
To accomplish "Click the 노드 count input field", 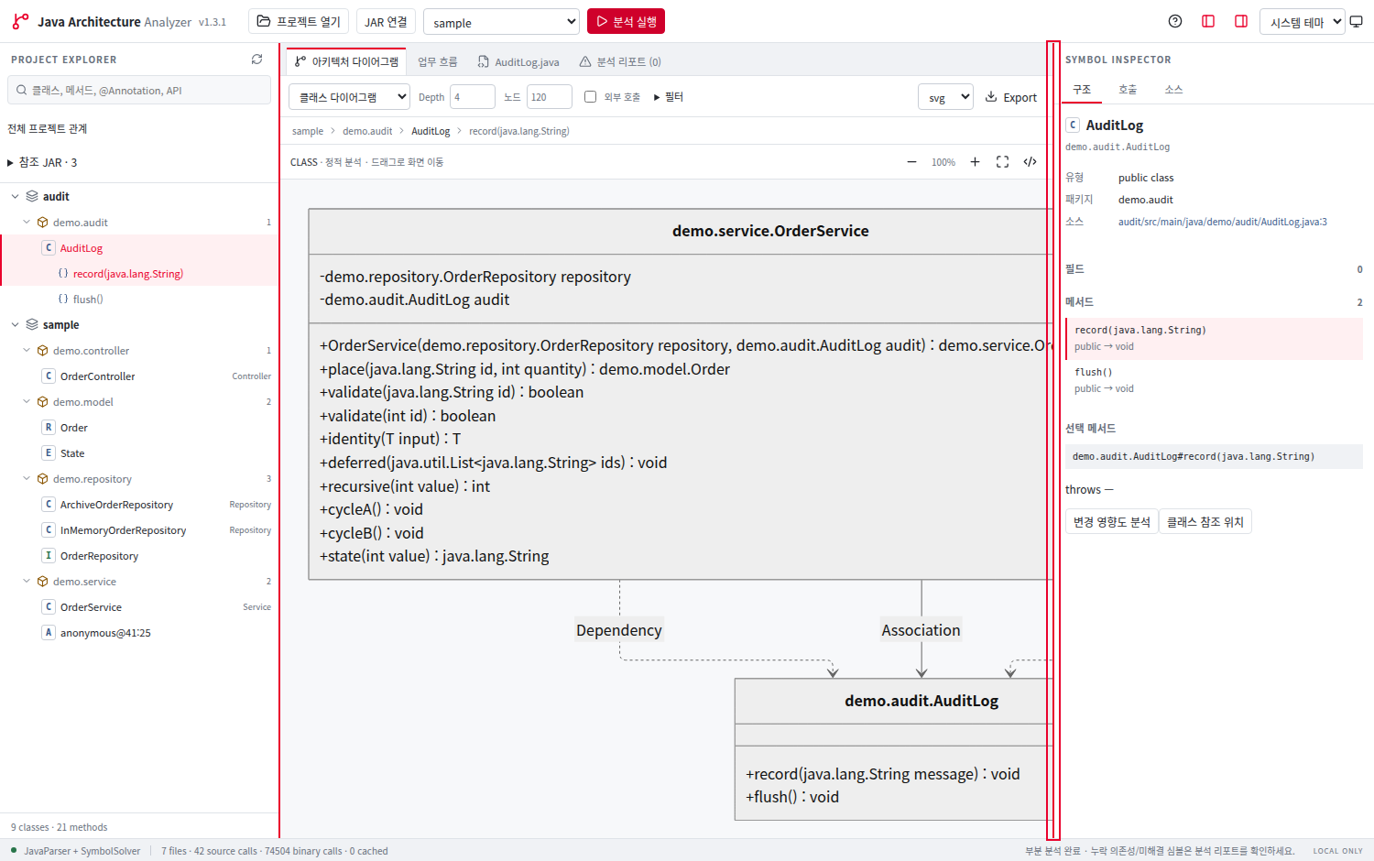I will [x=550, y=97].
